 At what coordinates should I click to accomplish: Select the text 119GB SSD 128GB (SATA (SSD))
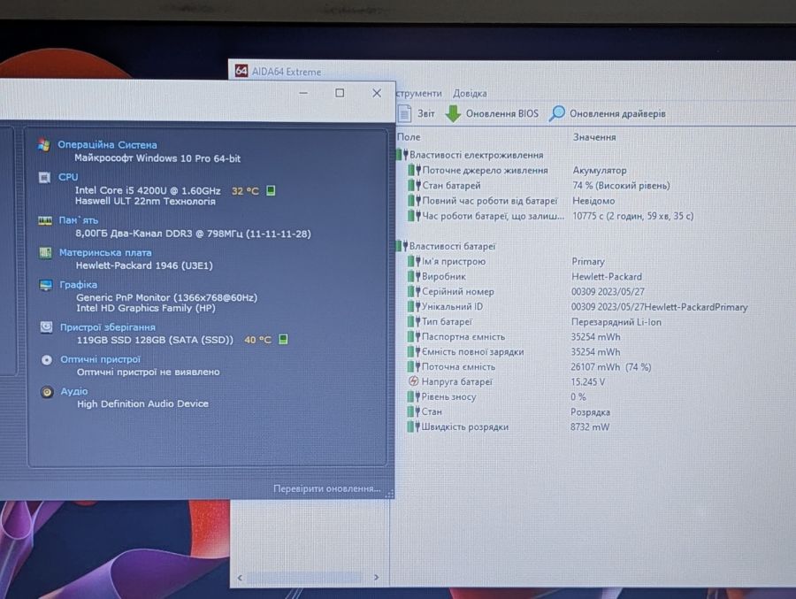[x=155, y=340]
